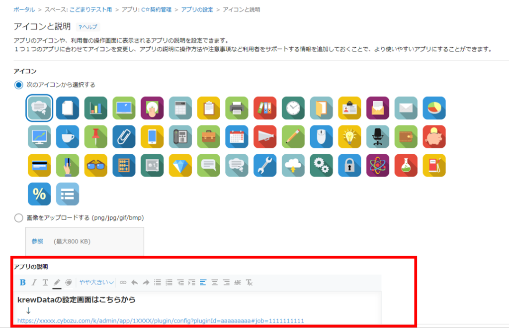Screen dimensions: 509x328
Task: Choose the yellow light bulb icon
Action: pyautogui.click(x=349, y=136)
